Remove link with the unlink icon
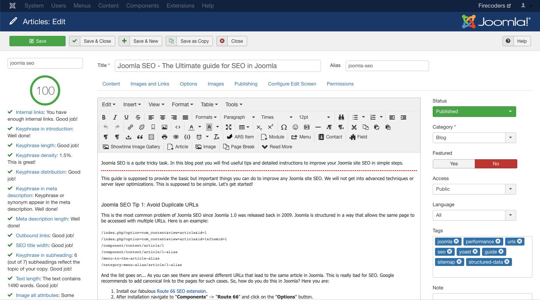540x300 pixels. 142,127
